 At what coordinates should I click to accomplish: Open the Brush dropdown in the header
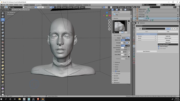59,7
